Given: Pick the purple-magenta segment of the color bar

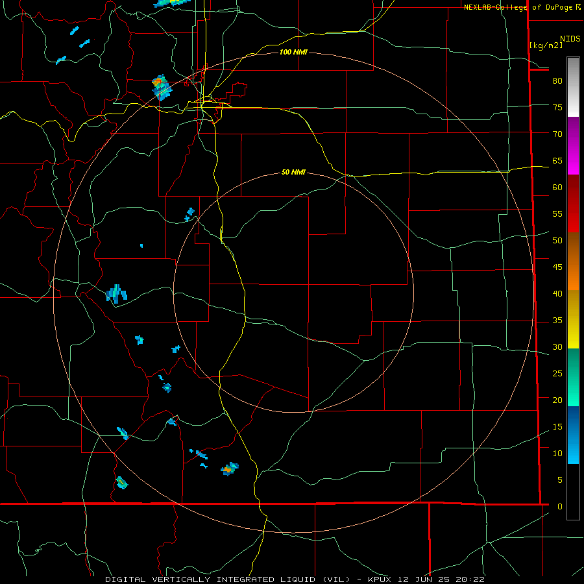Looking at the screenshot, I should point(573,145).
